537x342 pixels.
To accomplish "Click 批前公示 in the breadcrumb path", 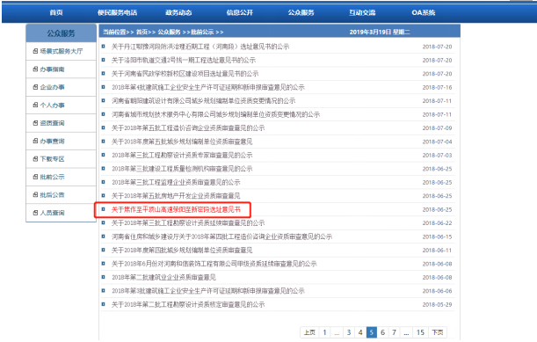I will [x=202, y=32].
